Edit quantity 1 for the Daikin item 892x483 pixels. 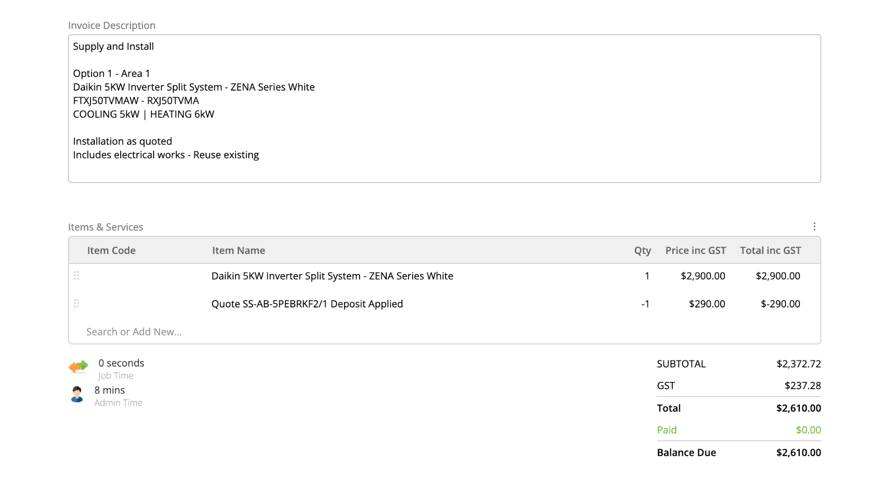point(647,276)
